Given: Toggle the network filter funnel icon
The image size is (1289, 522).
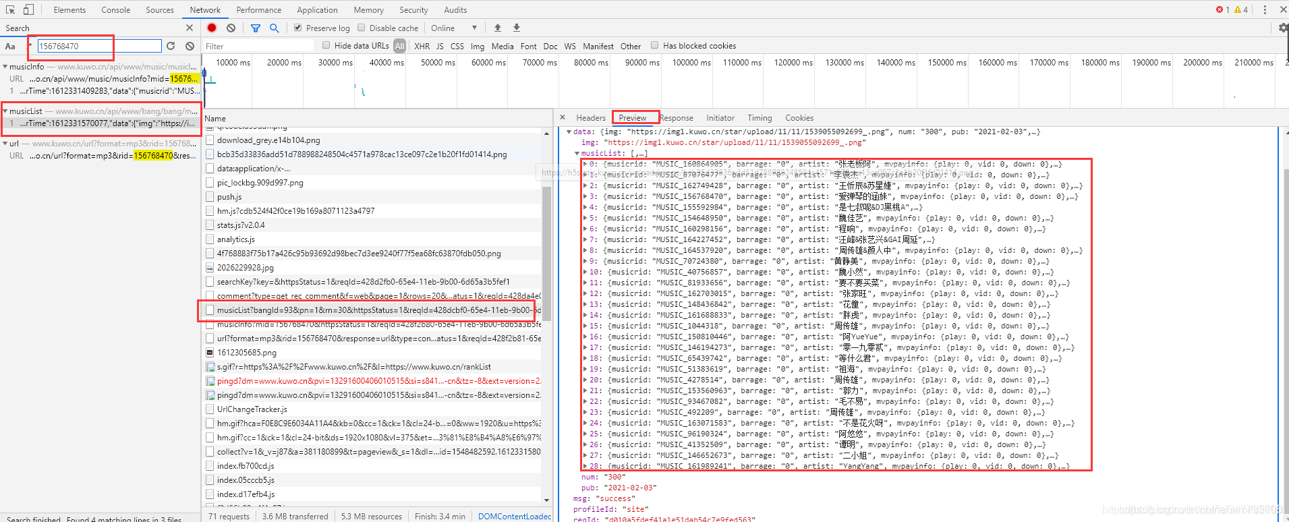Looking at the screenshot, I should tap(256, 28).
